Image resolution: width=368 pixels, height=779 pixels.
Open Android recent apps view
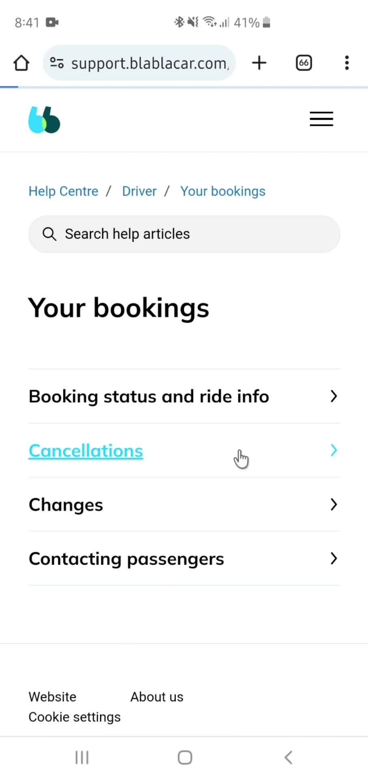(x=82, y=757)
